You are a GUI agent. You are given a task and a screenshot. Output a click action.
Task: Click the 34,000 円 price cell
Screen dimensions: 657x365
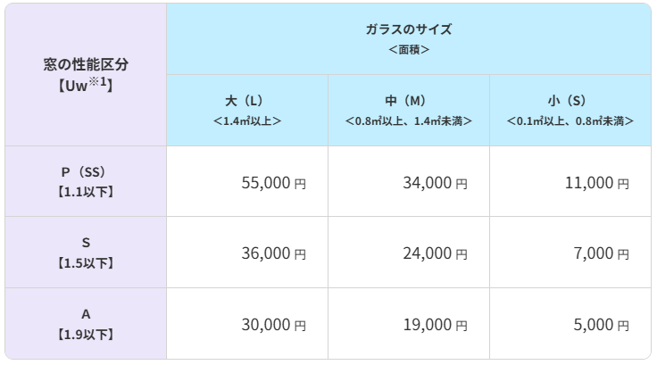(435, 182)
